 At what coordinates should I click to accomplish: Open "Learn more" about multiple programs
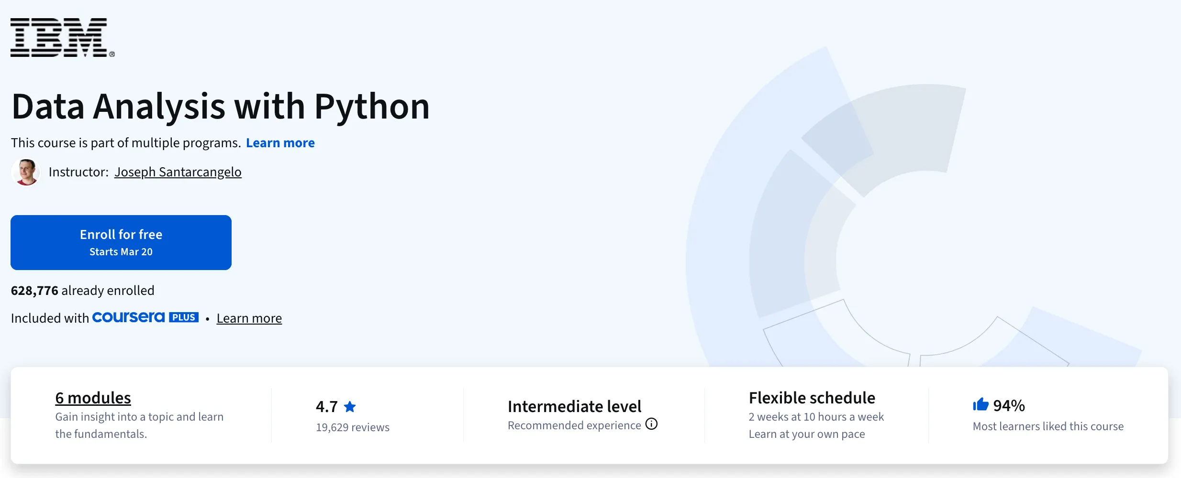click(x=280, y=142)
